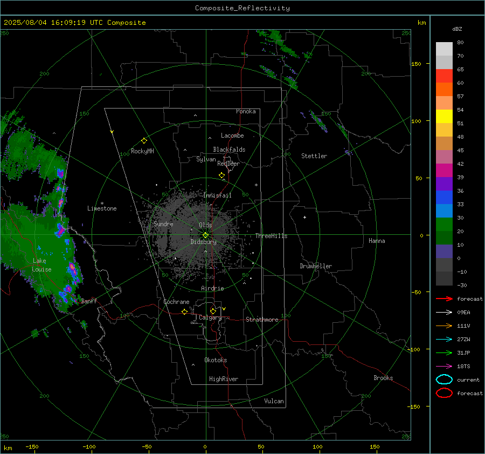
Task: Click the white plus marker west of Hanna
Action: [x=304, y=217]
